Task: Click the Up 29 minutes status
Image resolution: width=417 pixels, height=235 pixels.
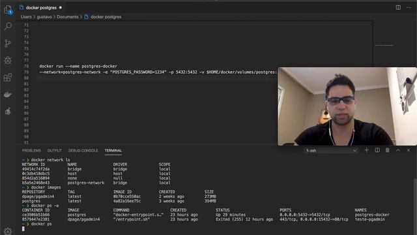Action: 231,215
